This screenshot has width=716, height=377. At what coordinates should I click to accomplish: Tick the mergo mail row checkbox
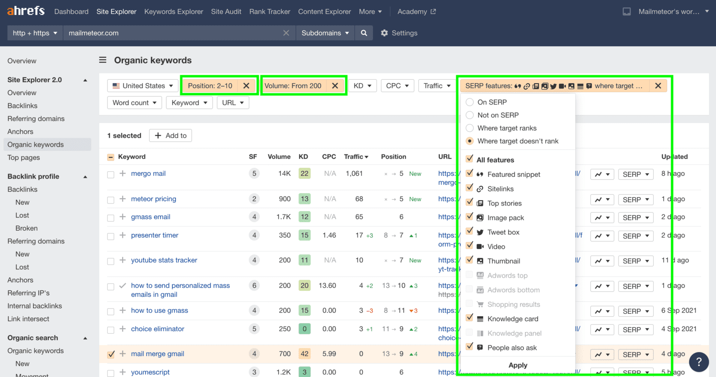click(x=111, y=175)
